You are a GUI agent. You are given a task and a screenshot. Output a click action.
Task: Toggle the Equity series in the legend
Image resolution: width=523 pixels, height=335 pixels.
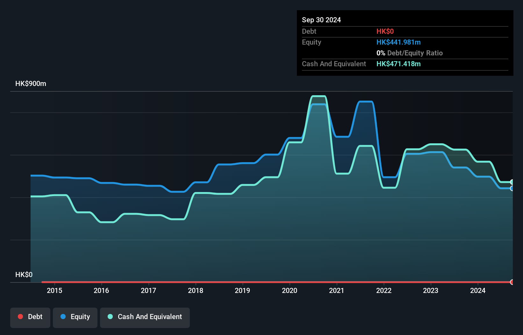pos(75,317)
